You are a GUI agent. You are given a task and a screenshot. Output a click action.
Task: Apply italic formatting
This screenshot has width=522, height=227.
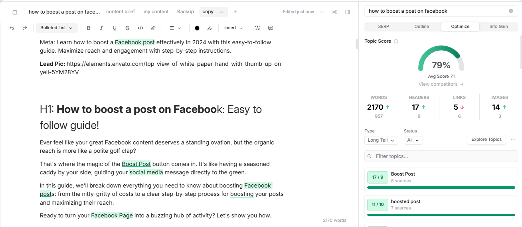pos(101,28)
